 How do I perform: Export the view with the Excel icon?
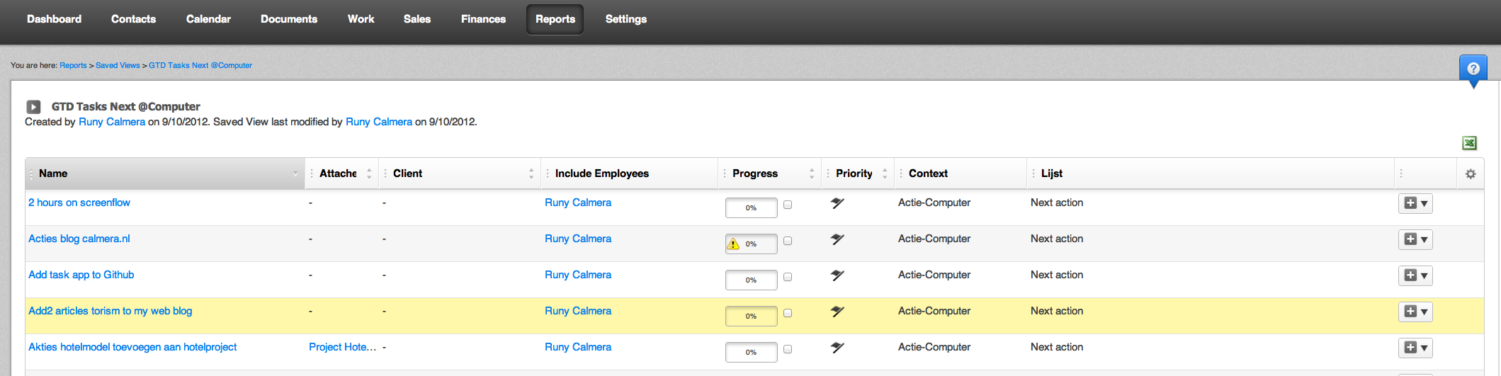1469,143
